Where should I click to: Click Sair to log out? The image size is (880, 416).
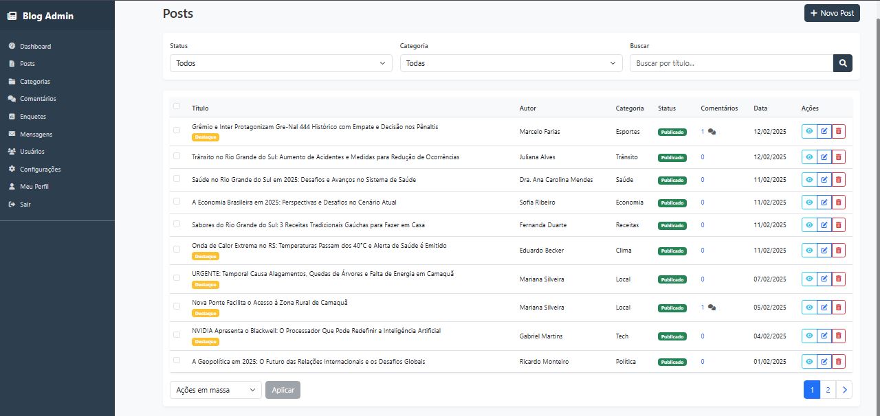pos(25,205)
